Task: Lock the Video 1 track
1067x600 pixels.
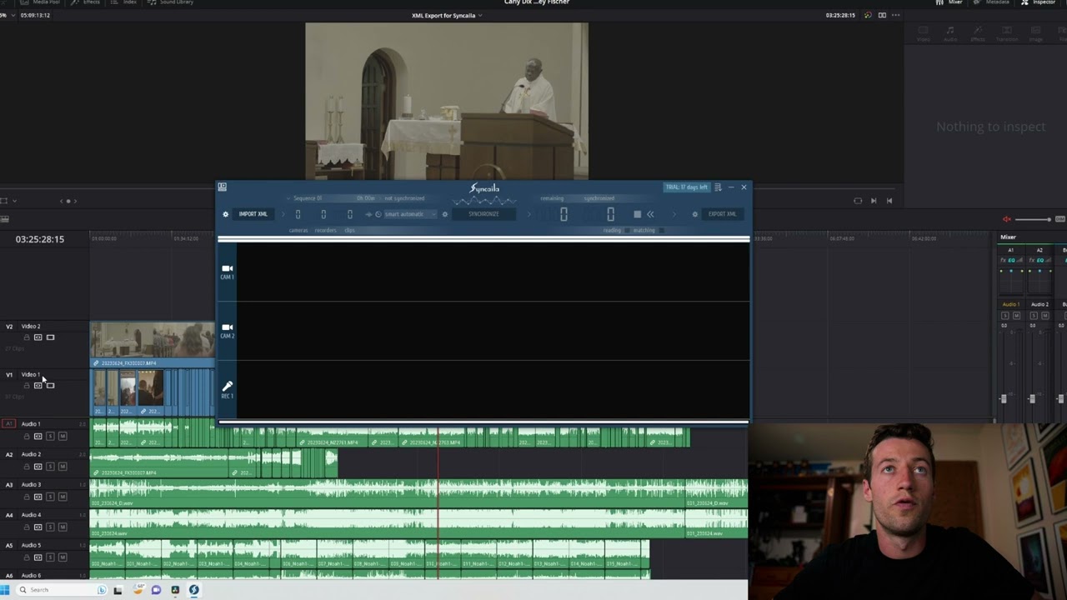Action: tap(27, 386)
